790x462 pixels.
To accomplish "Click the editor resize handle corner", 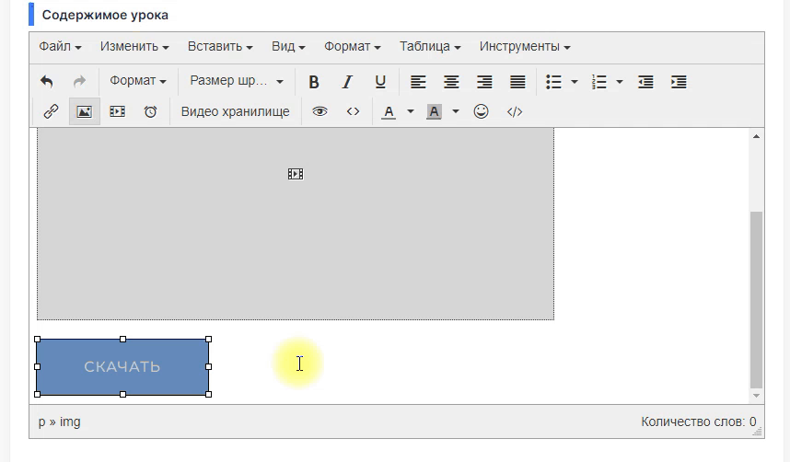I will point(757,432).
